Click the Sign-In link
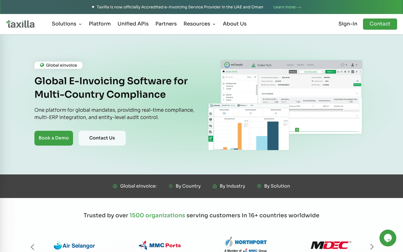Screen dimensions: 403x252 tap(348, 24)
